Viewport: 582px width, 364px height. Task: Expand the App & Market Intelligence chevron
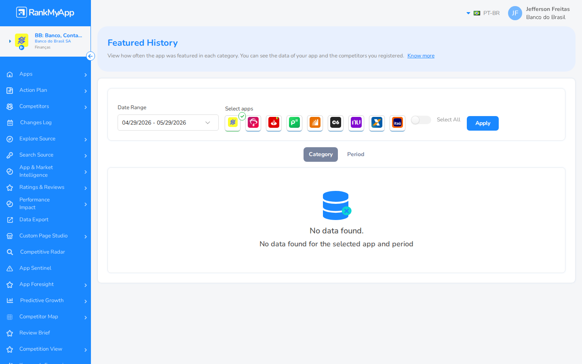86,171
